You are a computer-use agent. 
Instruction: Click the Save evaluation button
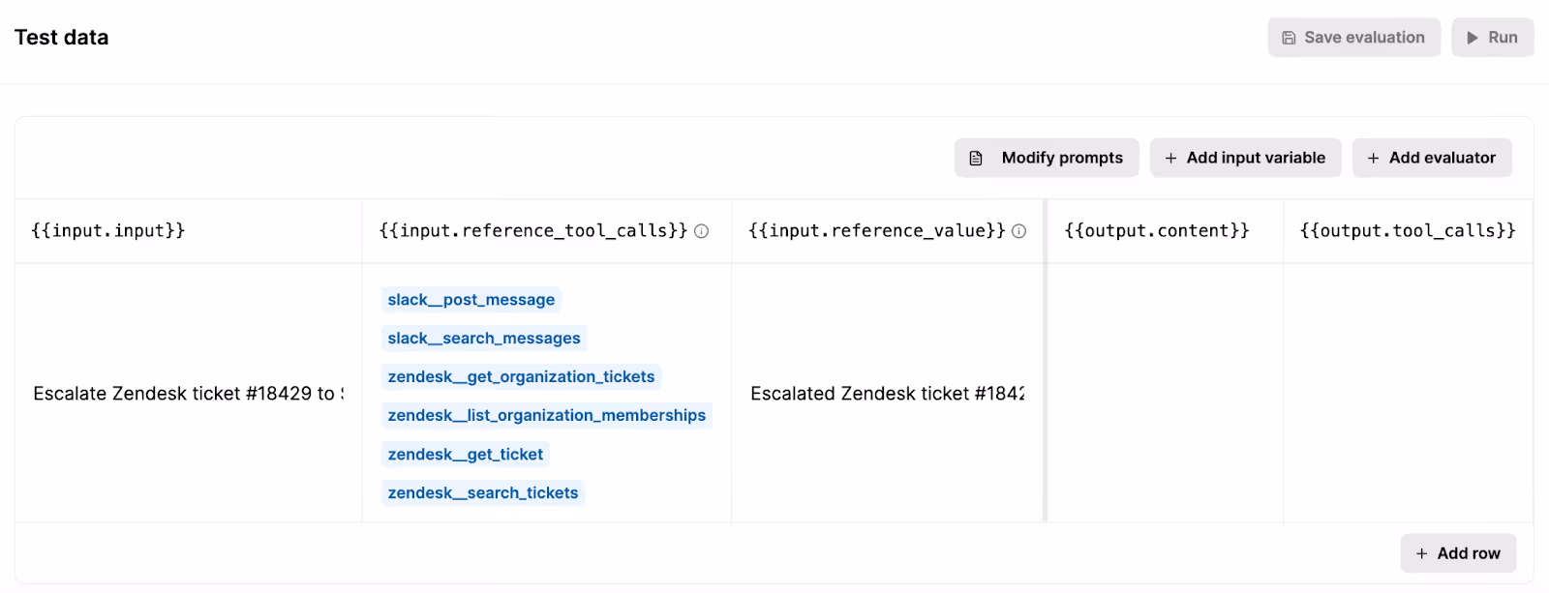(1353, 38)
